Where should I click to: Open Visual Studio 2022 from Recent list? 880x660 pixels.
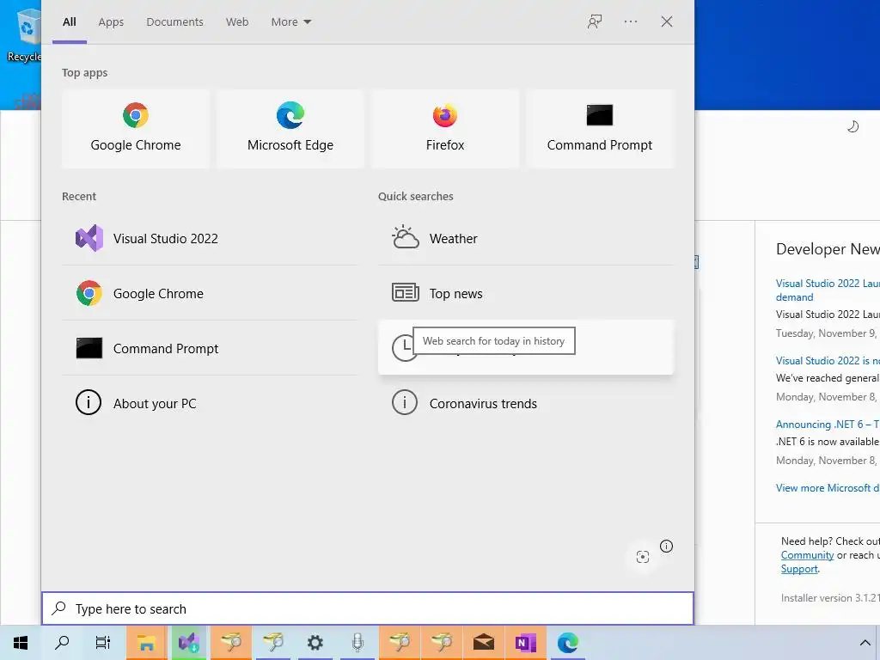[x=210, y=239]
